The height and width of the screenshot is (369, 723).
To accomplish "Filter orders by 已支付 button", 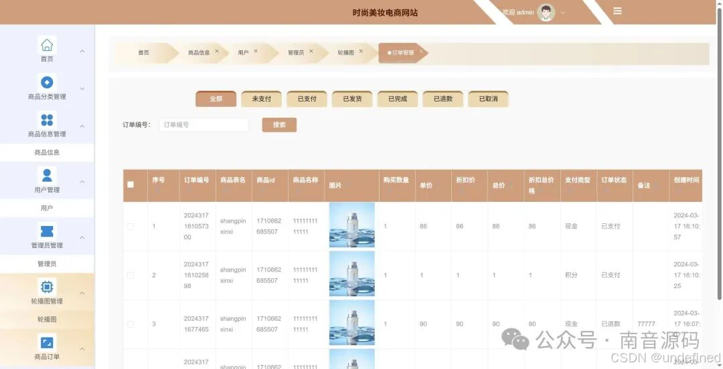I will coord(307,99).
